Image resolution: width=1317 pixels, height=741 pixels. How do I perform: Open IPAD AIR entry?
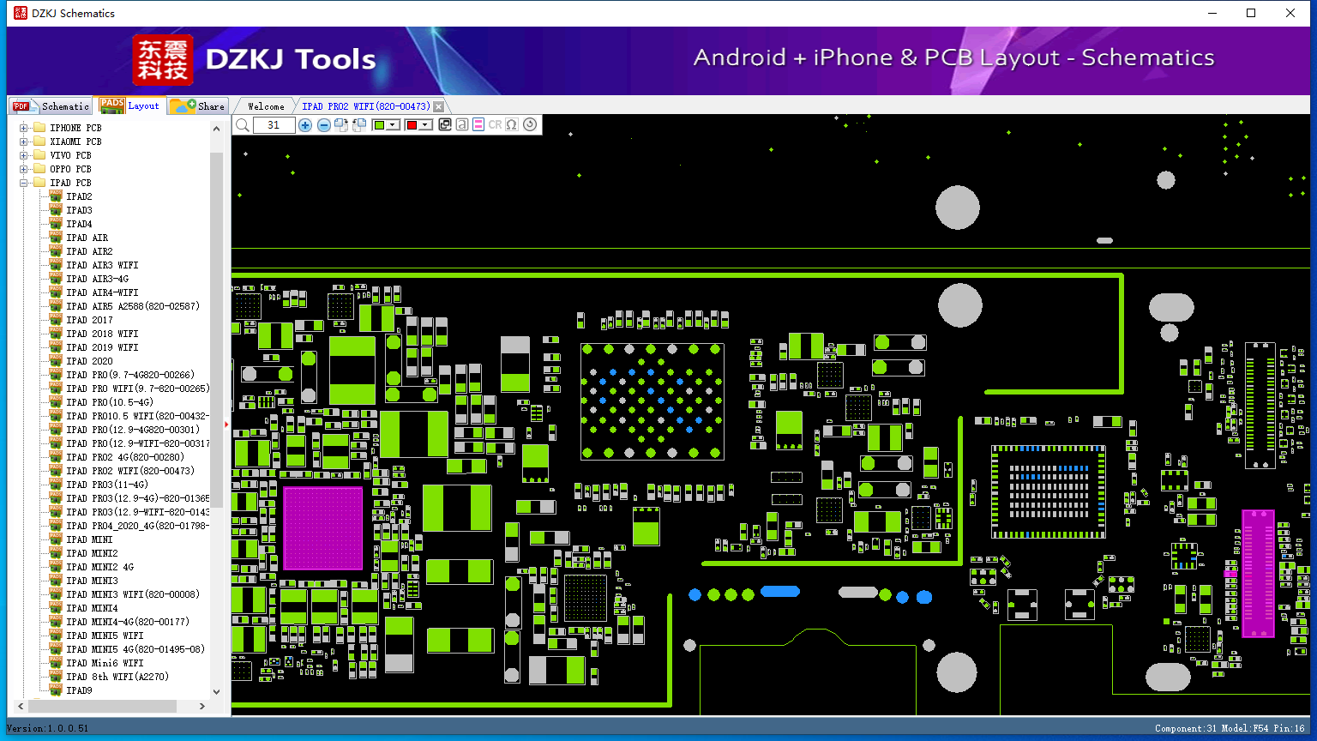point(87,238)
